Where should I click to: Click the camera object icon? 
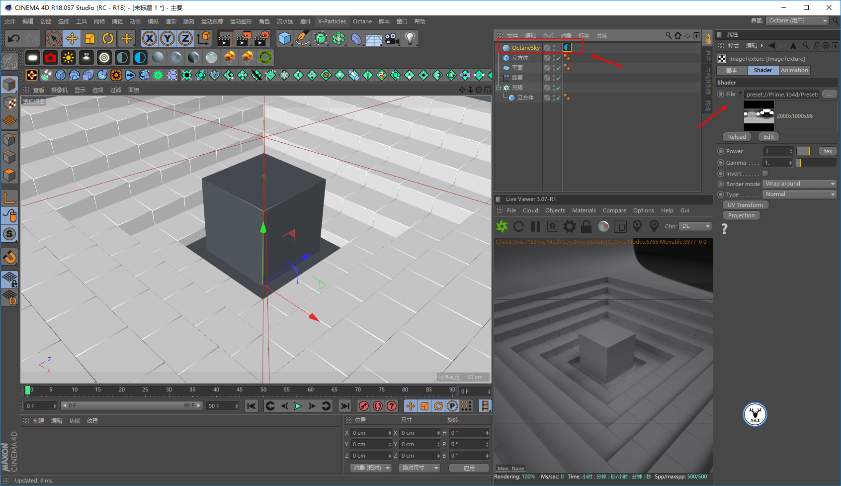pyautogui.click(x=392, y=38)
